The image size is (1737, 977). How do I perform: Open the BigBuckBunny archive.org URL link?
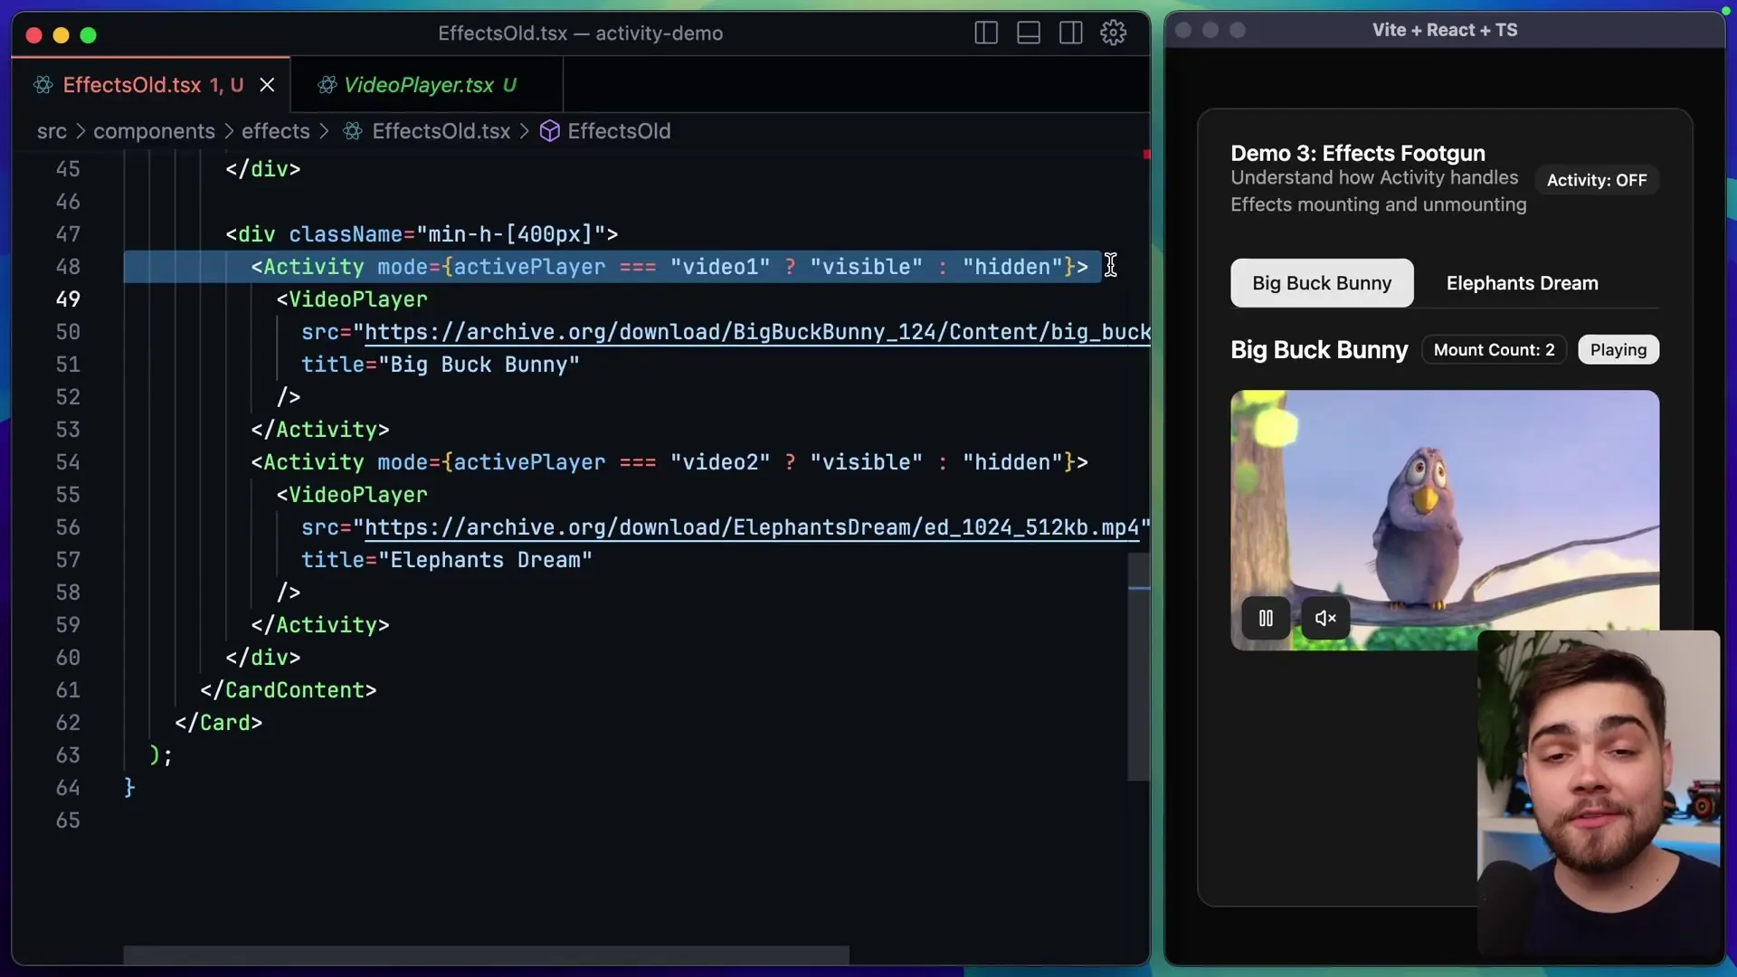pos(757,332)
